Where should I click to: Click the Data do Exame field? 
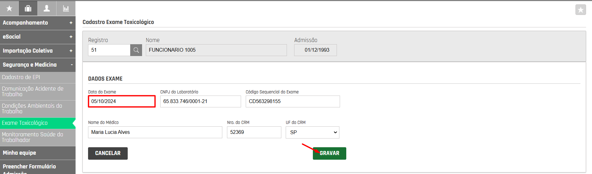click(x=122, y=101)
